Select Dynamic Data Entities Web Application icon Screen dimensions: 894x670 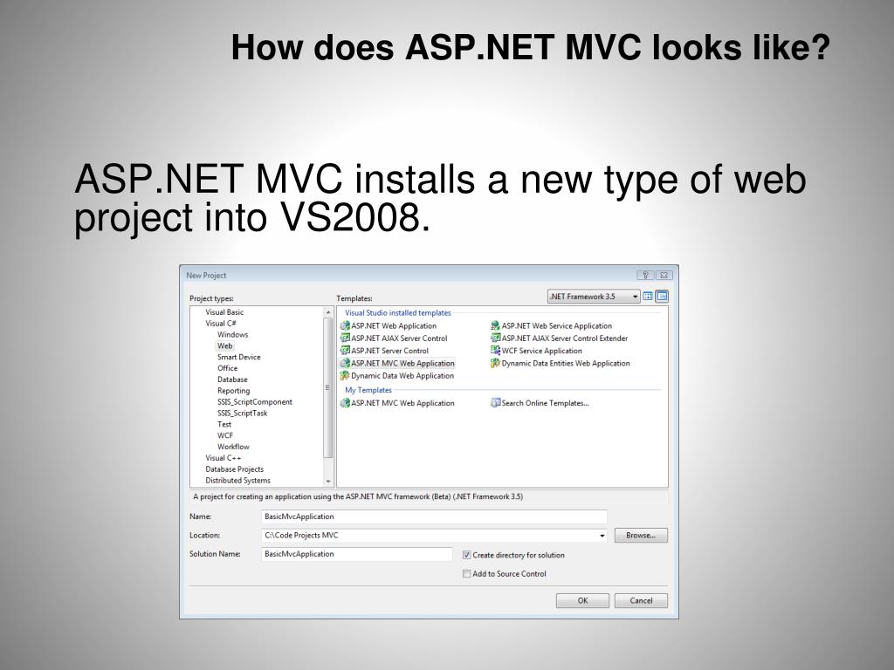tap(496, 364)
